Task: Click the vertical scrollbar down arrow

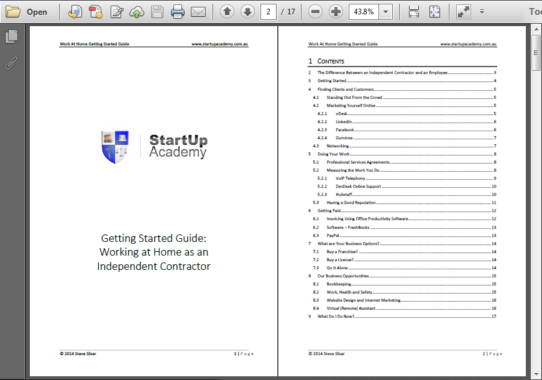Action: (x=536, y=374)
